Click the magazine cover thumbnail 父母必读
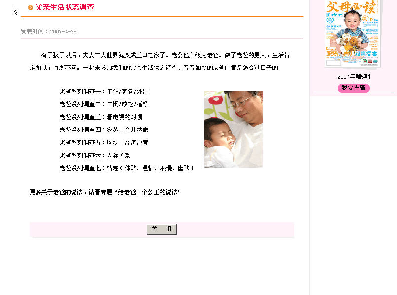This screenshot has width=397, height=295. coord(353,33)
